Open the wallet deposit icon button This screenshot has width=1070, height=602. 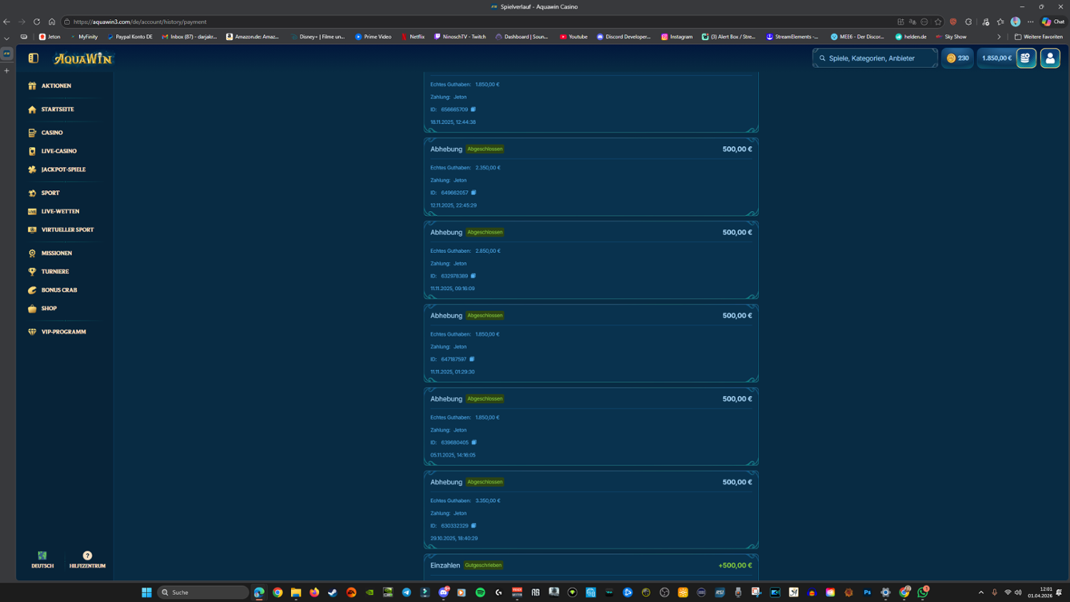click(1025, 58)
